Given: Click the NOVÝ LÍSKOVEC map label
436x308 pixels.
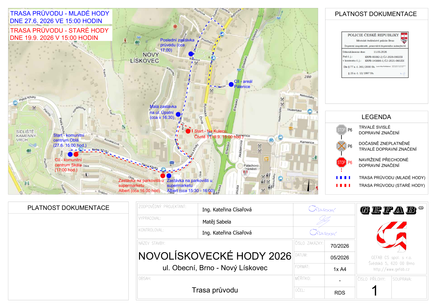Looking at the screenshot, I should coord(145,58).
